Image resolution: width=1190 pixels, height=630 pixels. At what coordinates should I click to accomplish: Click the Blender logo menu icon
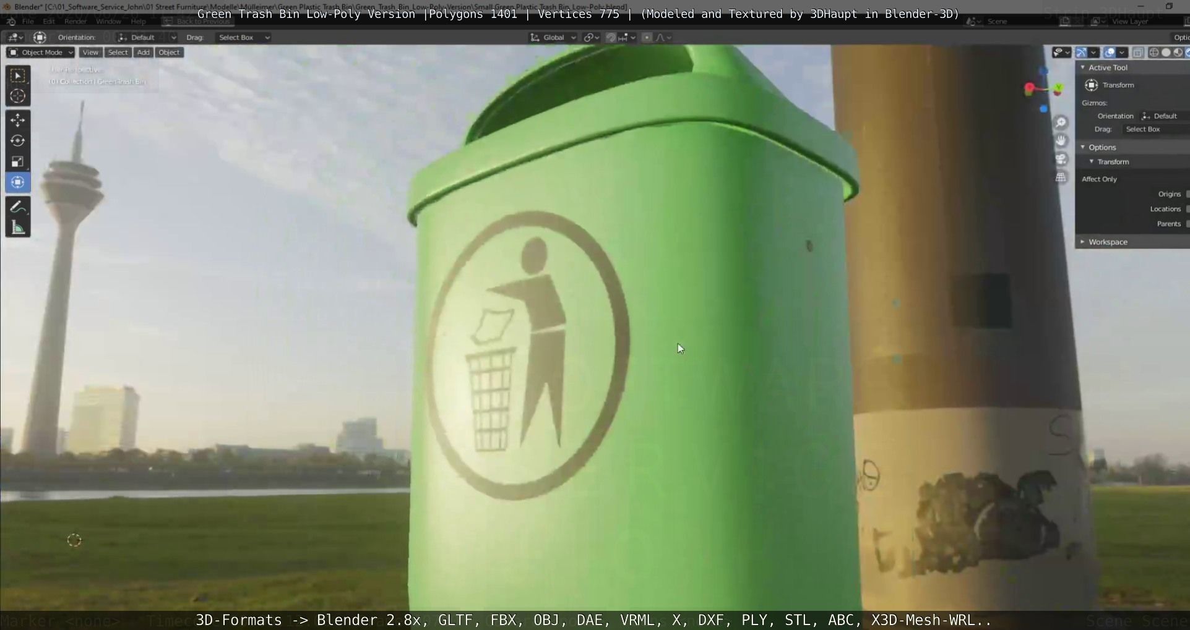[11, 21]
